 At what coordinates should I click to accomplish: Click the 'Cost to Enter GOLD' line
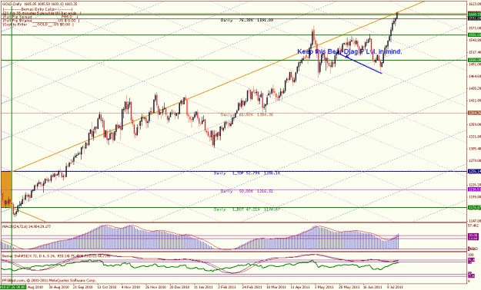pos(38,25)
